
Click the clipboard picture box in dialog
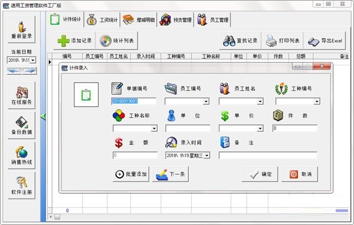tap(86, 95)
